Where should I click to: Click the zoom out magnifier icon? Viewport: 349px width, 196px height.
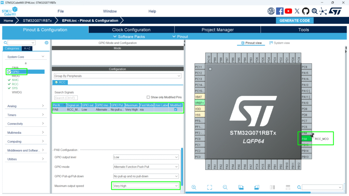click(x=225, y=187)
